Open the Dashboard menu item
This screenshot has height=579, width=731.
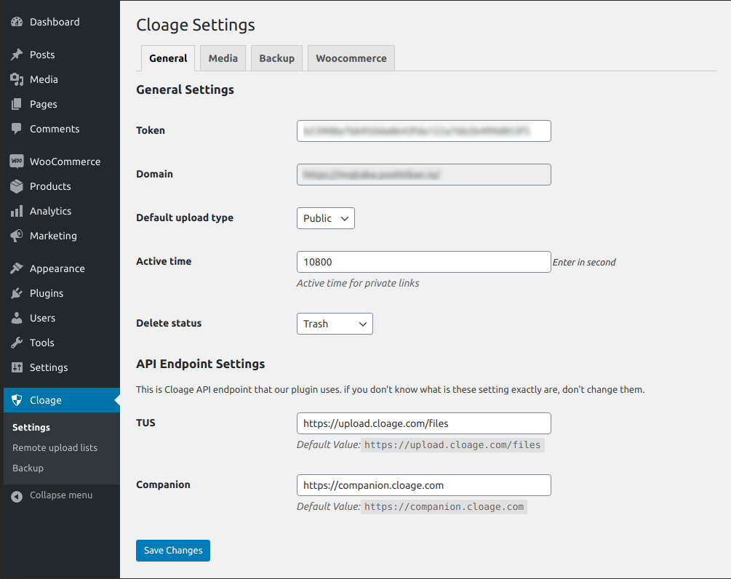click(x=55, y=22)
